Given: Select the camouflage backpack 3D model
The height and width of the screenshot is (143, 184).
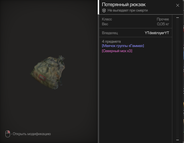Looking at the screenshot, I should pos(48,72).
